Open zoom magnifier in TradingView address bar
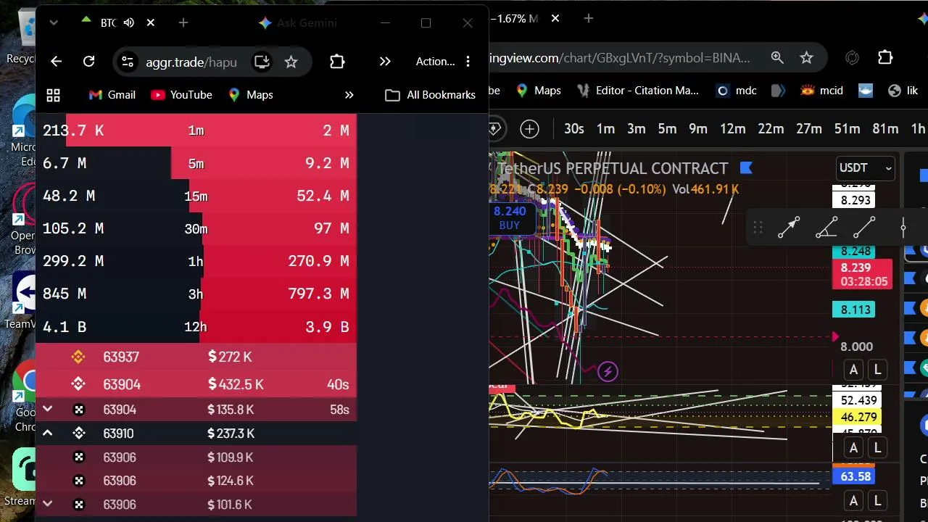 (777, 58)
